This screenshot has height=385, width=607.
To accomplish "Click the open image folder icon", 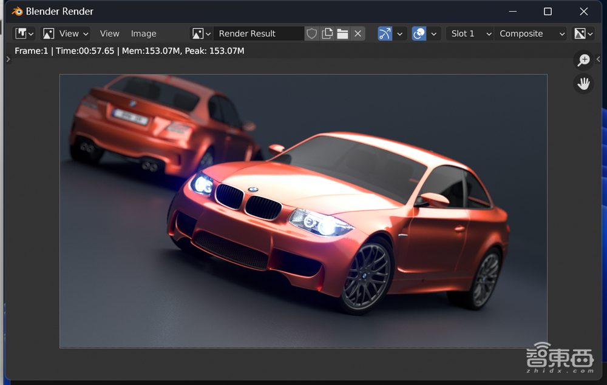I will (342, 34).
